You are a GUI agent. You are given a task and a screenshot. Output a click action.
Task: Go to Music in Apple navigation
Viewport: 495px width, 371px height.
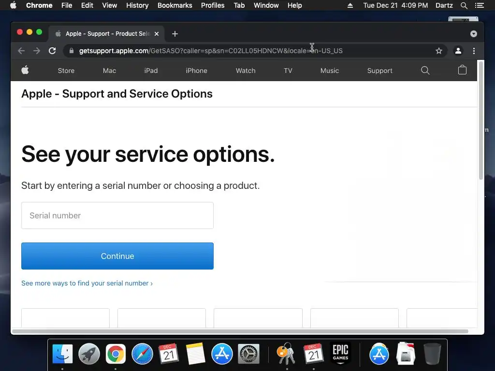tap(330, 71)
